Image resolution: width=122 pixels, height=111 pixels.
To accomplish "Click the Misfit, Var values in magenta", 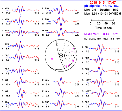I will (x=101, y=34).
